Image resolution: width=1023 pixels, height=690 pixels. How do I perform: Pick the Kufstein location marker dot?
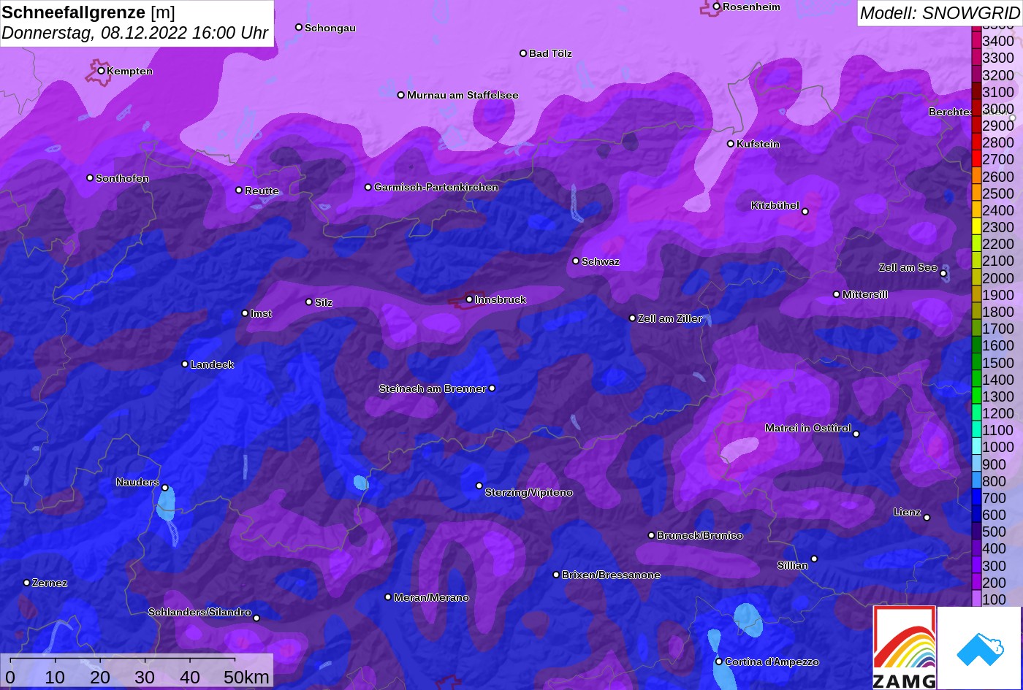pos(731,144)
